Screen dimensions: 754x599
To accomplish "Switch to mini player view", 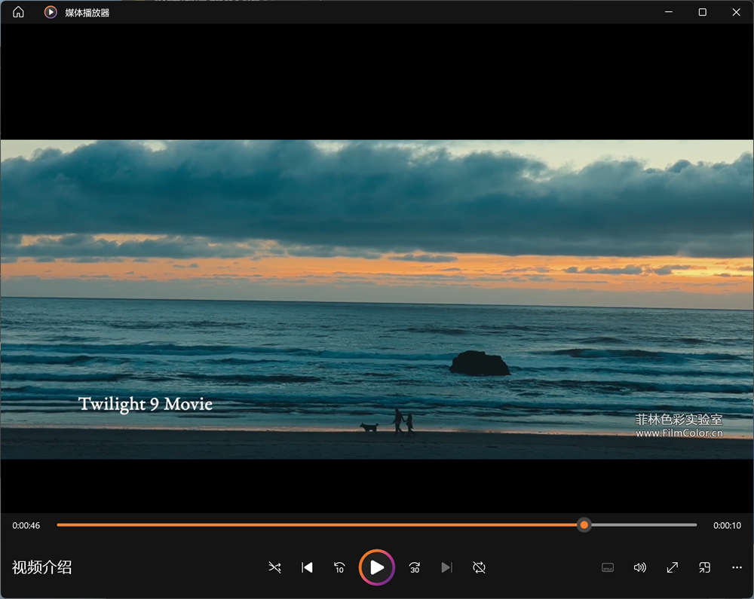I will (x=704, y=567).
